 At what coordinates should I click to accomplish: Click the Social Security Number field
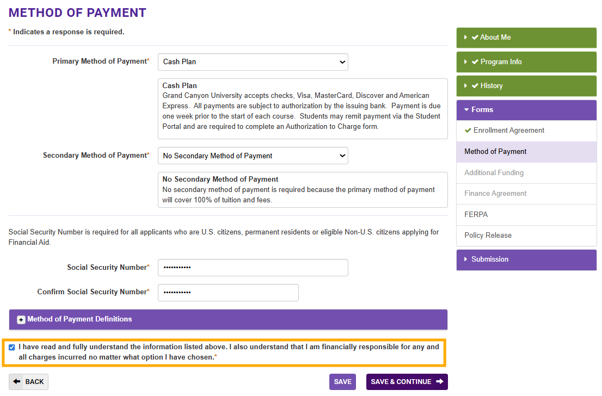[x=253, y=268]
